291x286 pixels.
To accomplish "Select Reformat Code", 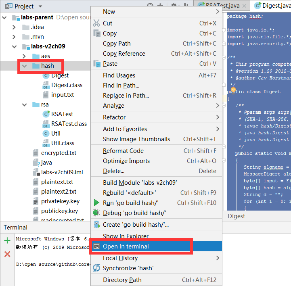I will click(156, 151).
